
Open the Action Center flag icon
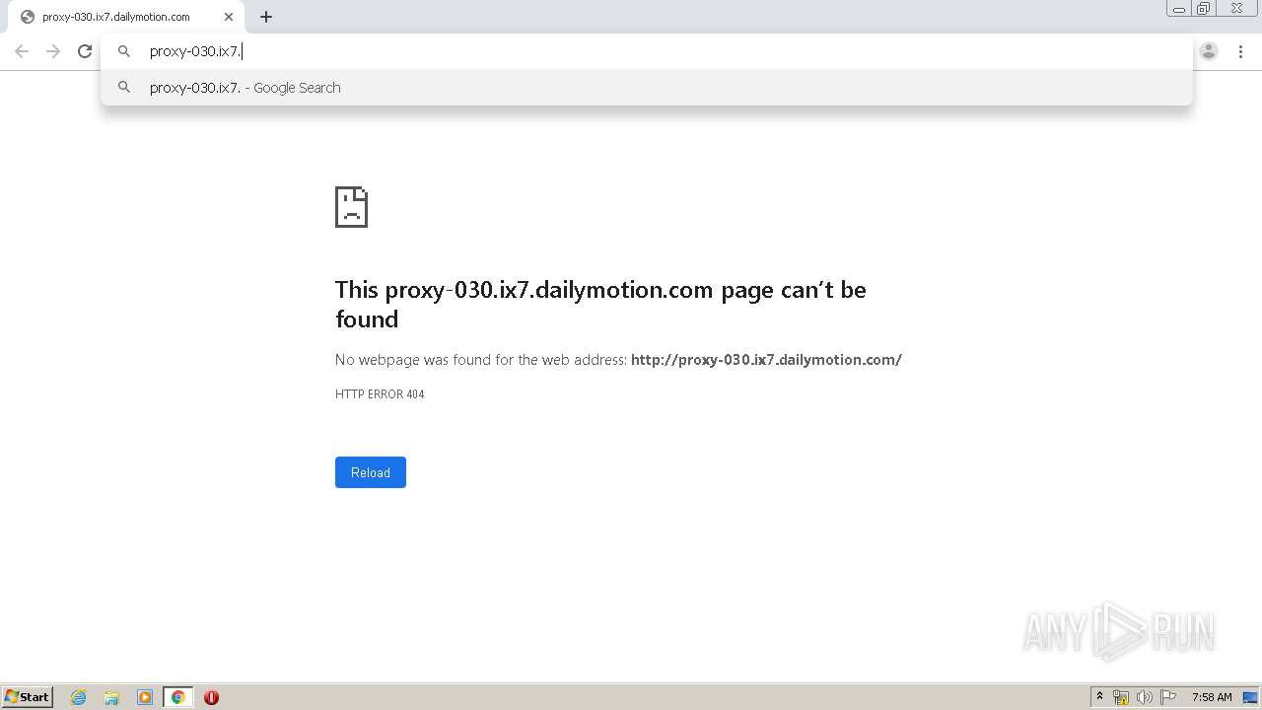1168,697
